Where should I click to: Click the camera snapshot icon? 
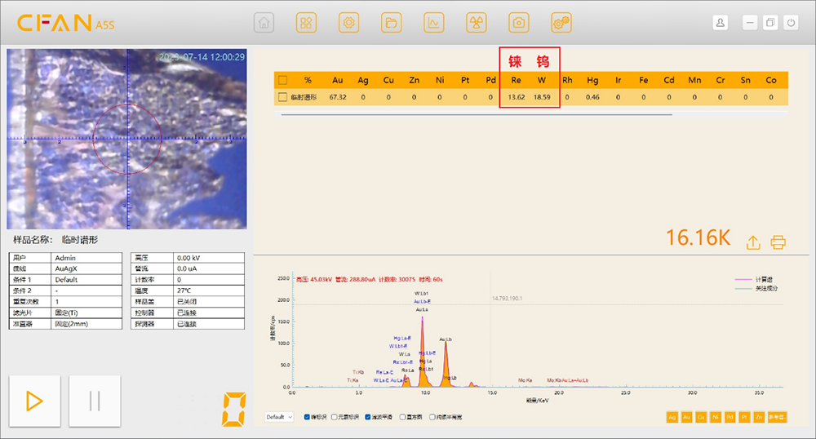click(x=518, y=23)
